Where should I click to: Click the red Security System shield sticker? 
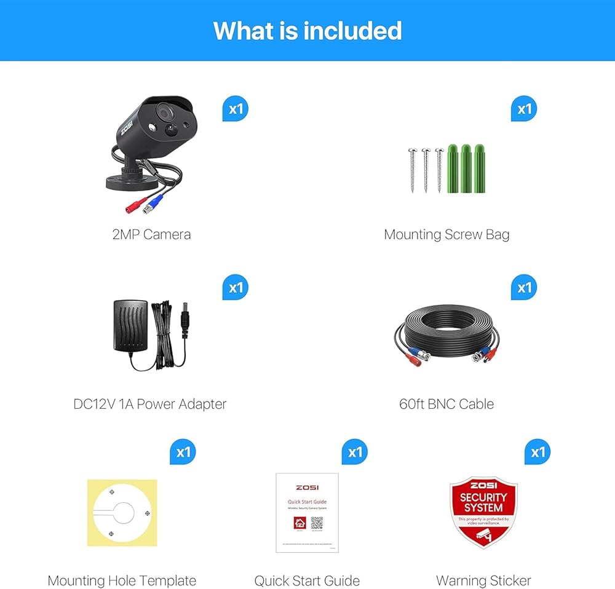[483, 512]
